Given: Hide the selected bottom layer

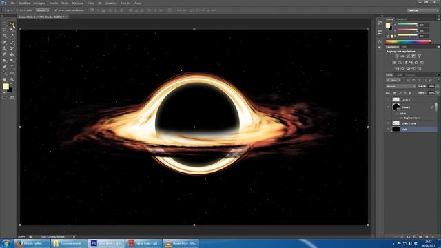Looking at the screenshot, I should click(388, 130).
